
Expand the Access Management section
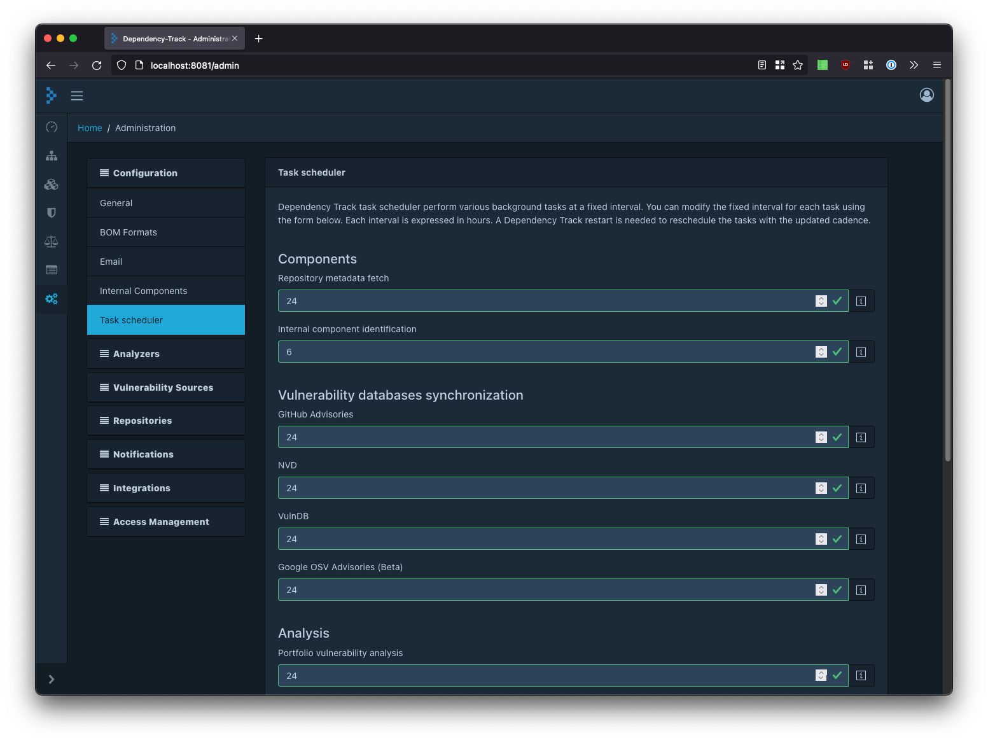pos(166,522)
